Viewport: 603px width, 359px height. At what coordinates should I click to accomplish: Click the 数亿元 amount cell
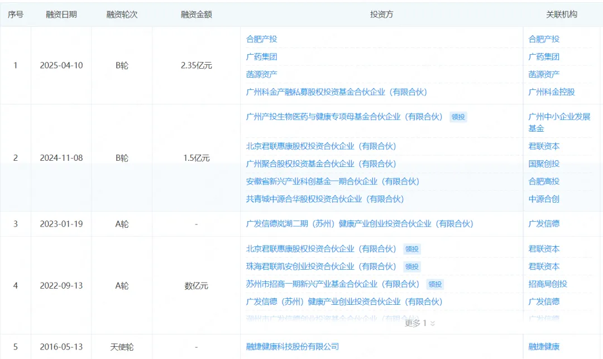[x=196, y=286]
